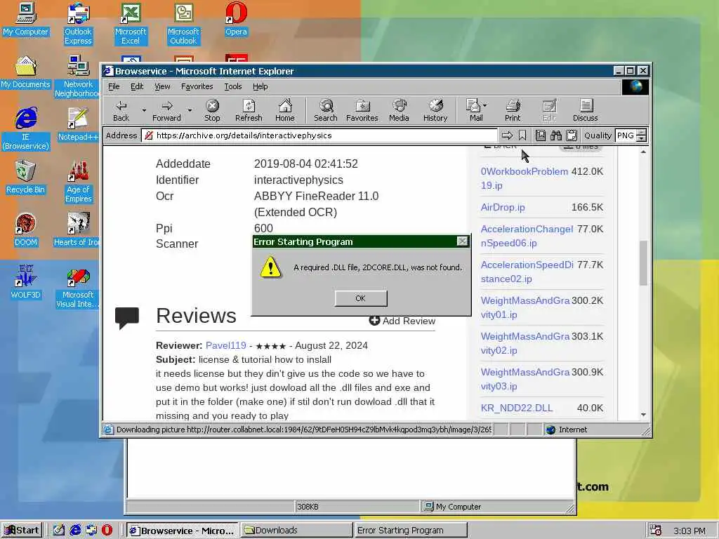Open the AccelerationSpeedDistance02.ip link
719x539 pixels.
(527, 272)
